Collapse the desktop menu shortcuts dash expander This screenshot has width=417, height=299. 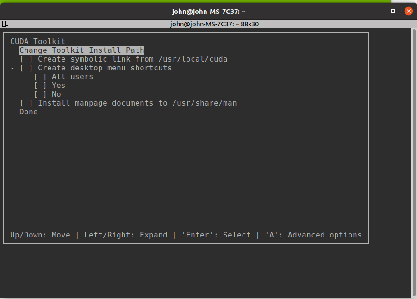(x=12, y=68)
